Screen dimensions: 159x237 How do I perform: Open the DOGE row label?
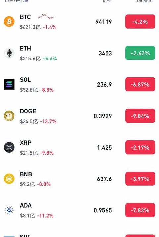pos(28,111)
